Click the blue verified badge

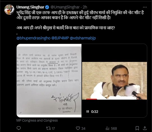(47, 7)
